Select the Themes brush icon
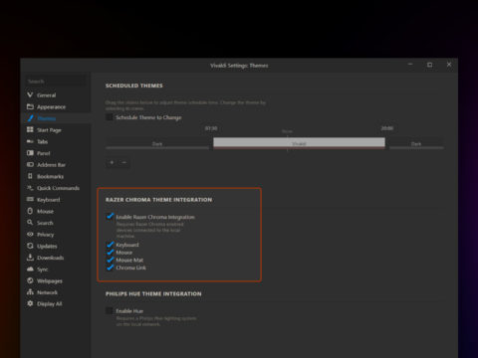478x358 pixels. [x=30, y=118]
